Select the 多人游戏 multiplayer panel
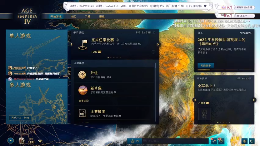 click(x=37, y=101)
